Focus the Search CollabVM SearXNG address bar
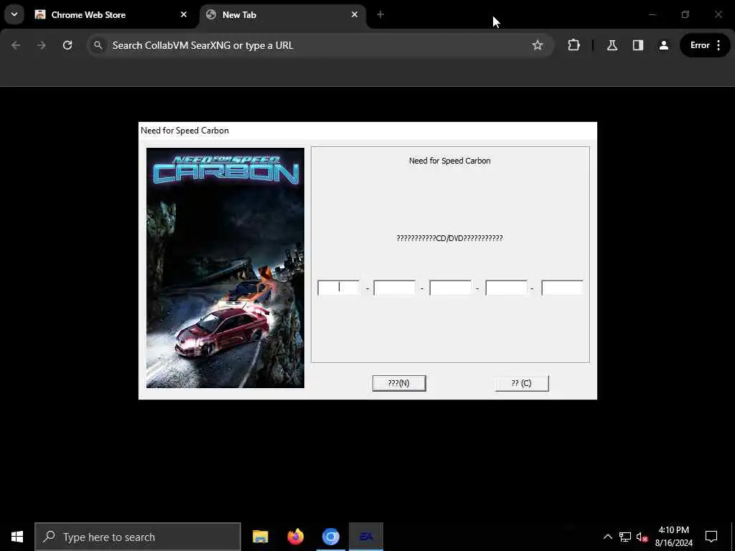This screenshot has height=551, width=735. tap(320, 45)
